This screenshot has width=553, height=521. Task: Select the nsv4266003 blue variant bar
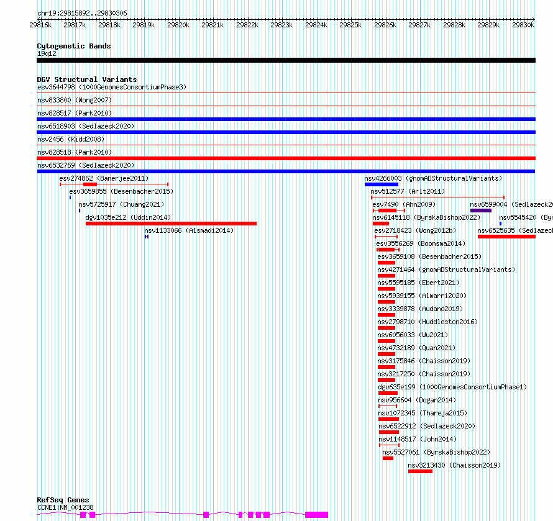(382, 184)
